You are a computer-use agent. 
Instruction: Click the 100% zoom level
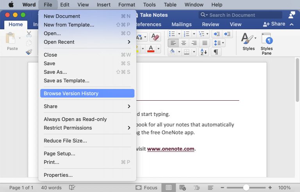point(284,188)
